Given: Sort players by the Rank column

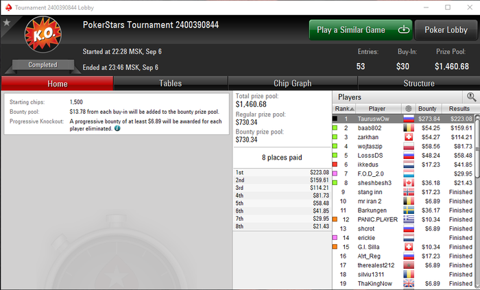Looking at the screenshot, I should [x=344, y=108].
